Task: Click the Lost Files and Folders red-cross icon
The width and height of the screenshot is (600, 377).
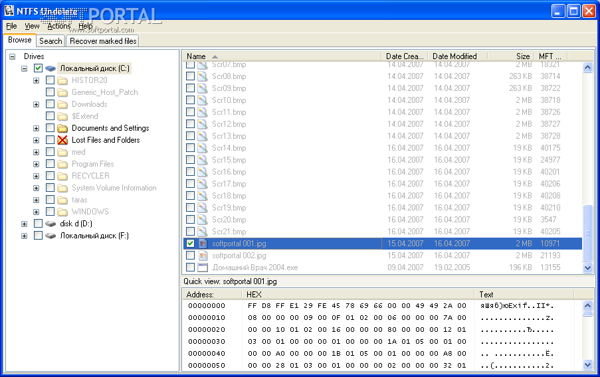Action: pyautogui.click(x=62, y=140)
